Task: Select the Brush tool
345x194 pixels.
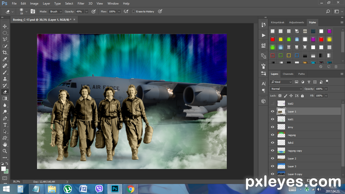Action: click(5, 72)
